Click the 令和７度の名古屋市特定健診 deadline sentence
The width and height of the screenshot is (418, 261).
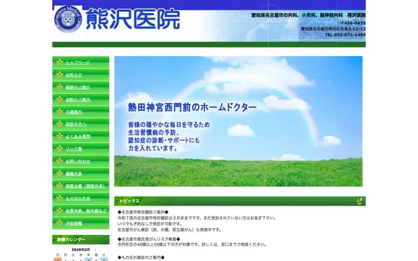[197, 218]
